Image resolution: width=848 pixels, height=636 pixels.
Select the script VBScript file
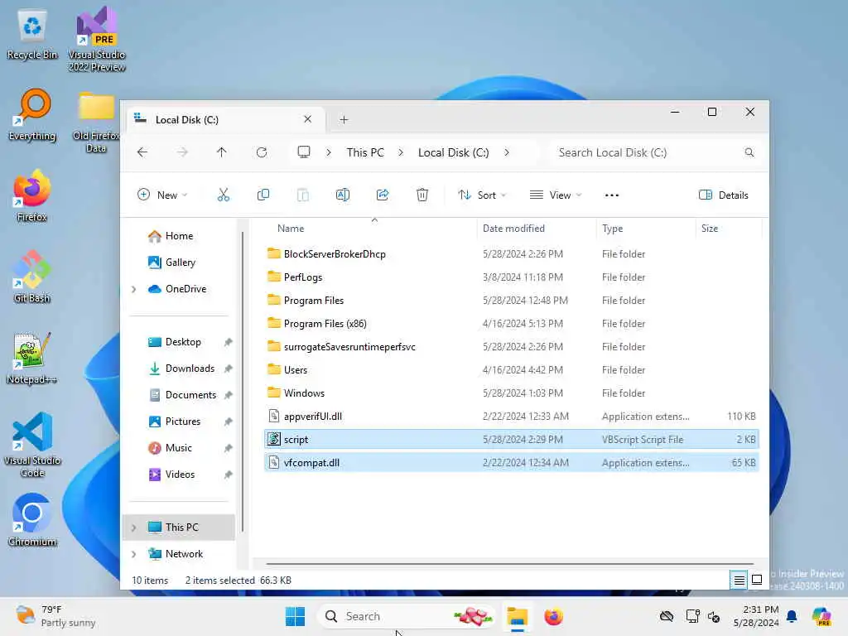coord(511,440)
